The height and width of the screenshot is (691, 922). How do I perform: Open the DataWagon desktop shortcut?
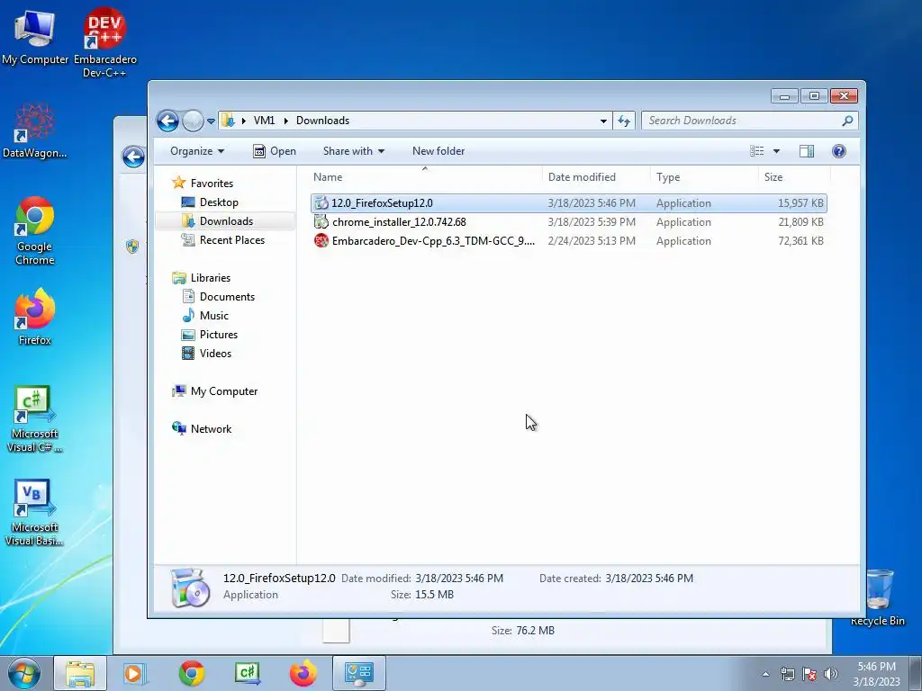click(35, 130)
